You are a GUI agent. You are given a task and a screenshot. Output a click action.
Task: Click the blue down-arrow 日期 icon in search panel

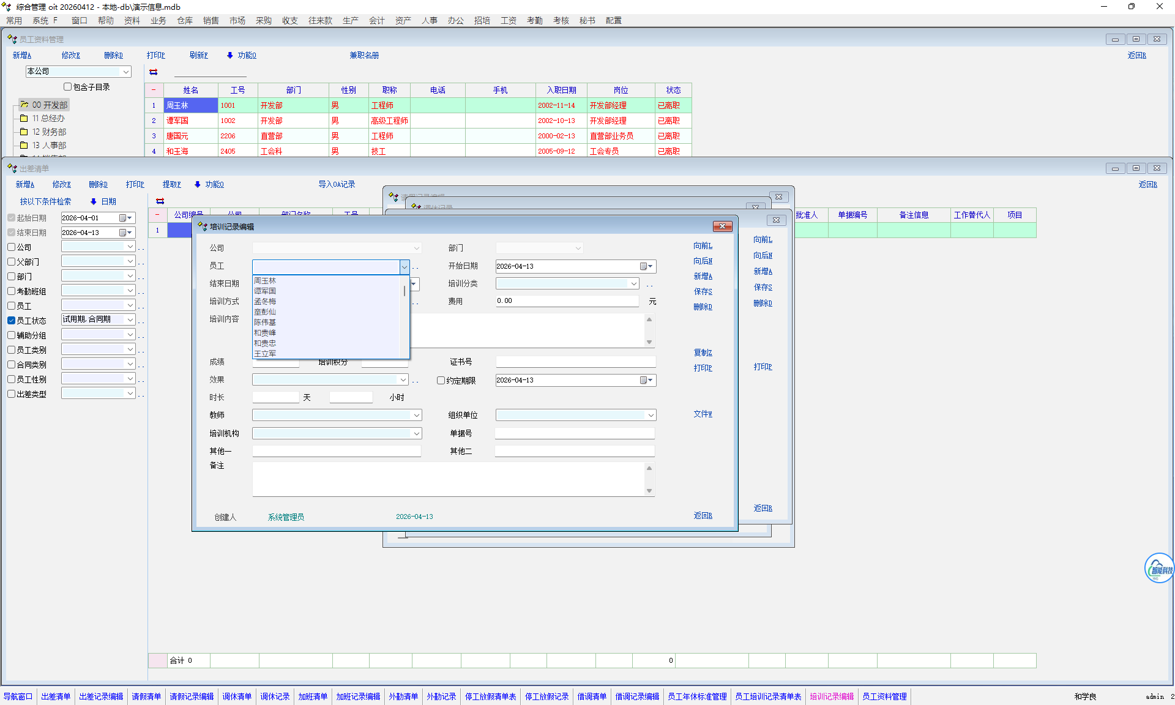pos(94,201)
